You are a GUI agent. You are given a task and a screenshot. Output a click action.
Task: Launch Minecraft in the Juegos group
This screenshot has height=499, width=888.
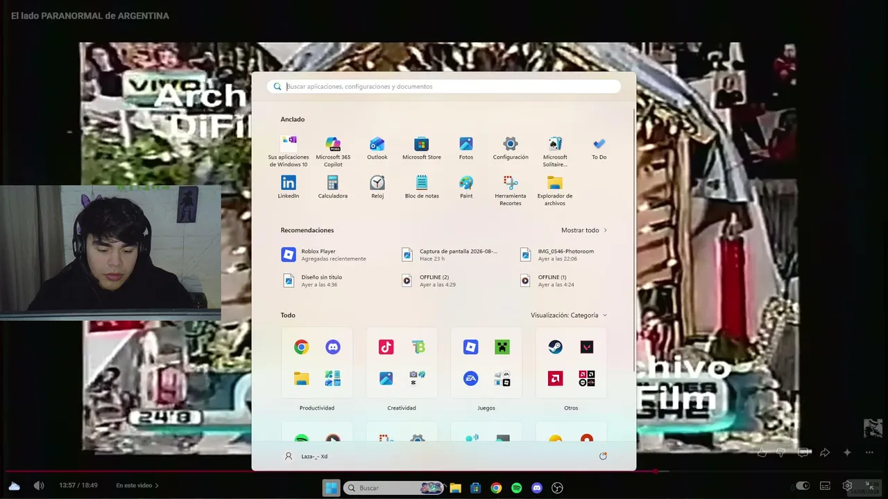[502, 347]
